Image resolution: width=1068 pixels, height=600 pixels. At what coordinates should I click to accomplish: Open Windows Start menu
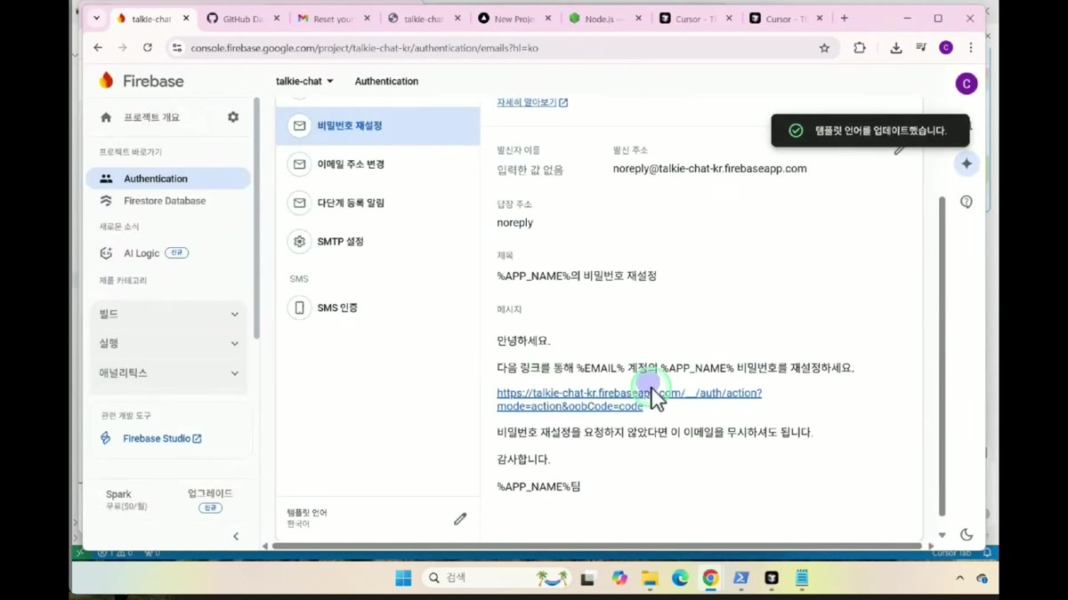click(403, 579)
